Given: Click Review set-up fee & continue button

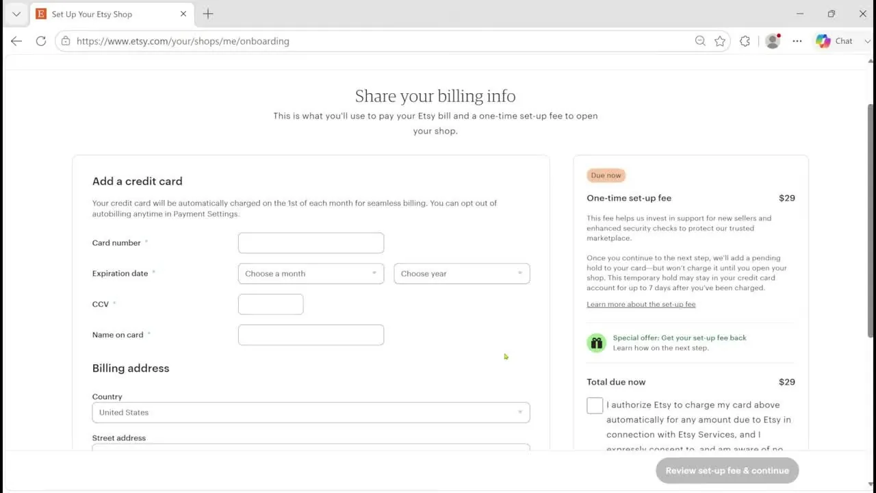Looking at the screenshot, I should 727,470.
